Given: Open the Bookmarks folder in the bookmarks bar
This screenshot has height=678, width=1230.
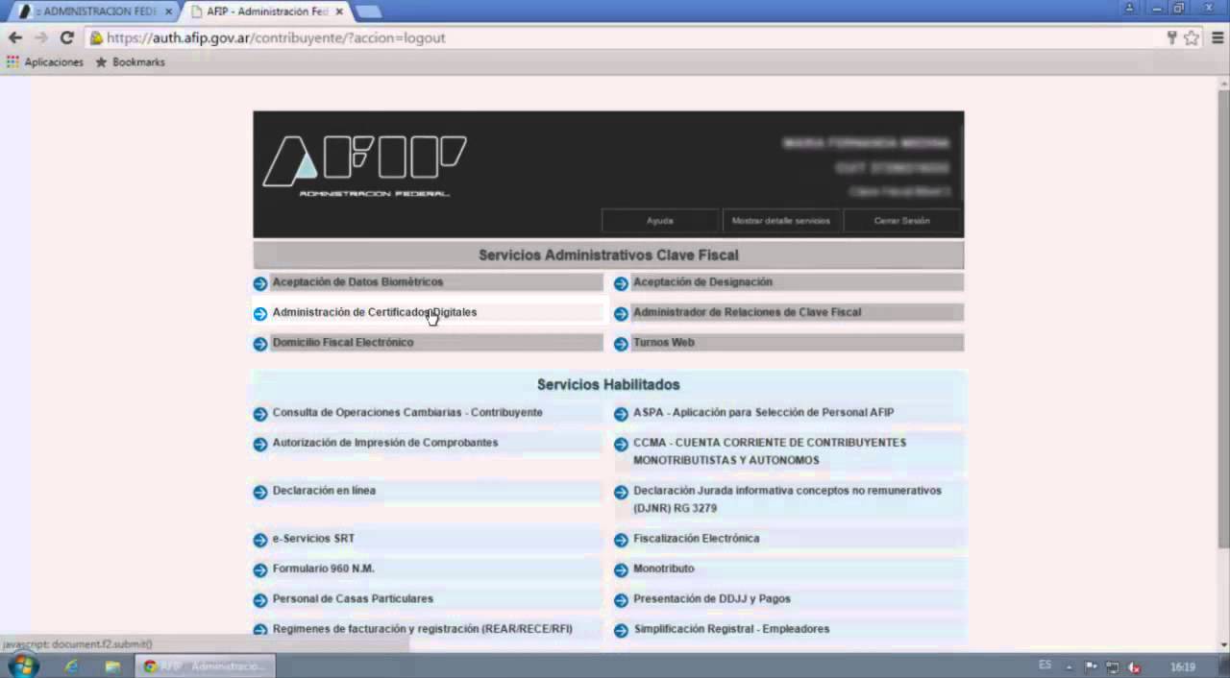Looking at the screenshot, I should coord(130,61).
